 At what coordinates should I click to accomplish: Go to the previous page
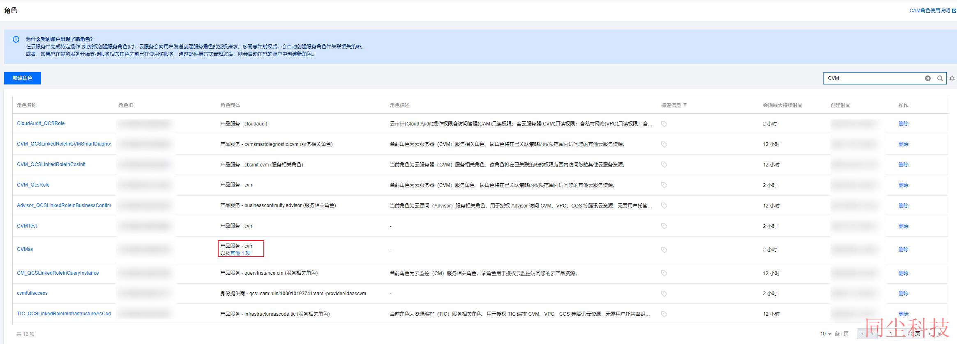[872, 334]
